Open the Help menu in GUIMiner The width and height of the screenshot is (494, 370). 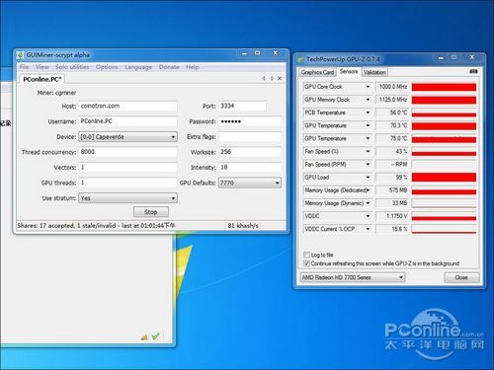click(x=193, y=67)
